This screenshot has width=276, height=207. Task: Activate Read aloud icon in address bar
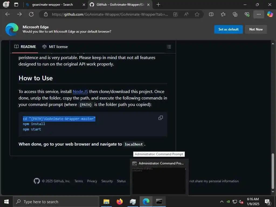tap(186, 14)
